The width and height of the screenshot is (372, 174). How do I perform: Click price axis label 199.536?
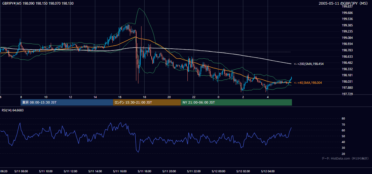pos(347,19)
